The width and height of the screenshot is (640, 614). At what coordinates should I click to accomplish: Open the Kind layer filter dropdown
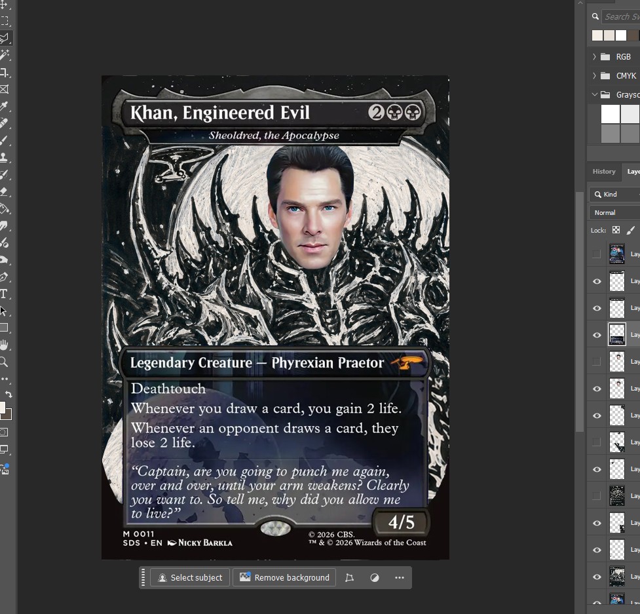coord(614,195)
